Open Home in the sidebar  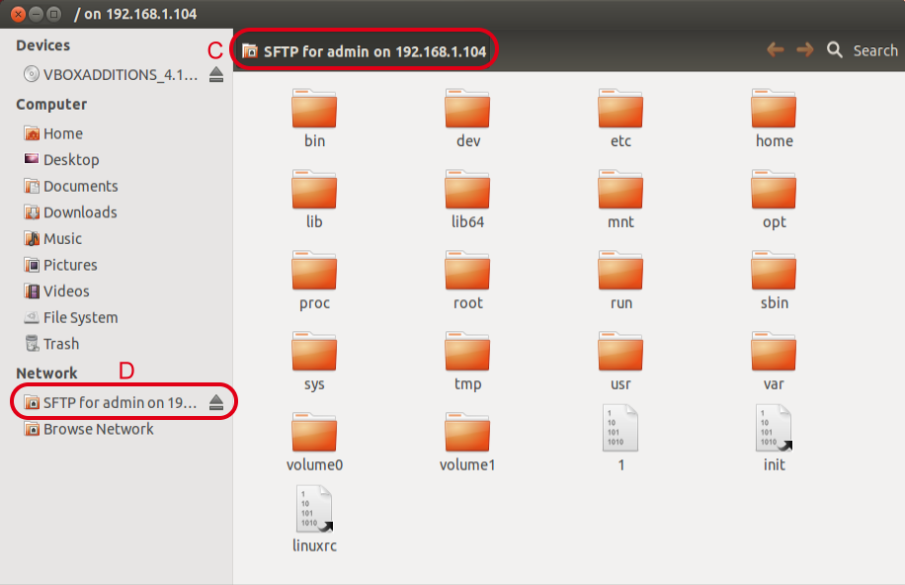pyautogui.click(x=62, y=133)
